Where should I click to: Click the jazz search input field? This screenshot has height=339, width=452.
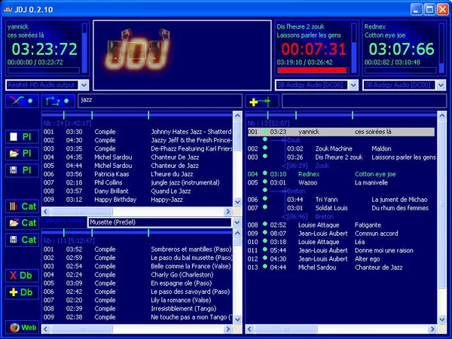(160, 101)
